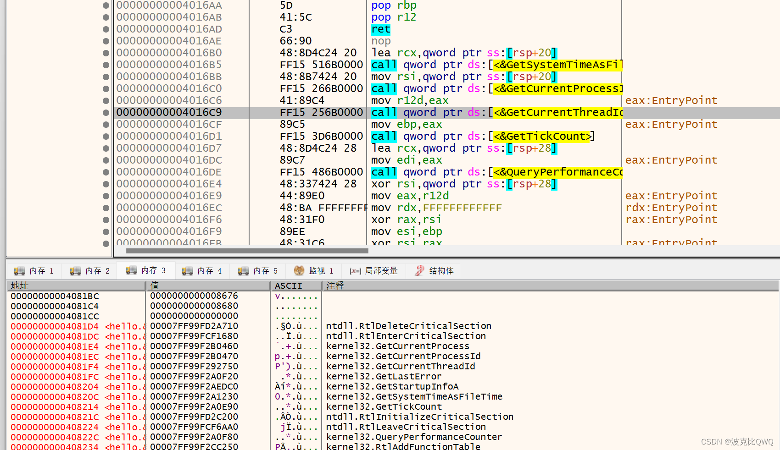The width and height of the screenshot is (780, 450).
Task: Select dump row ntdll.RtlEnterCriticalSection
Action: [x=406, y=336]
